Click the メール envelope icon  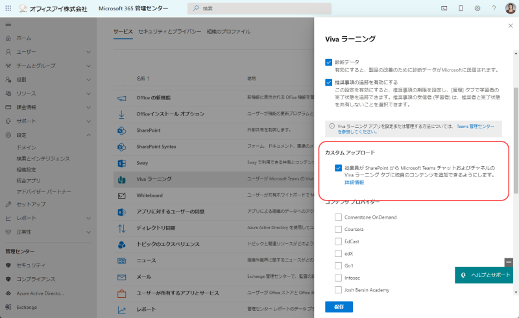pyautogui.click(x=121, y=277)
